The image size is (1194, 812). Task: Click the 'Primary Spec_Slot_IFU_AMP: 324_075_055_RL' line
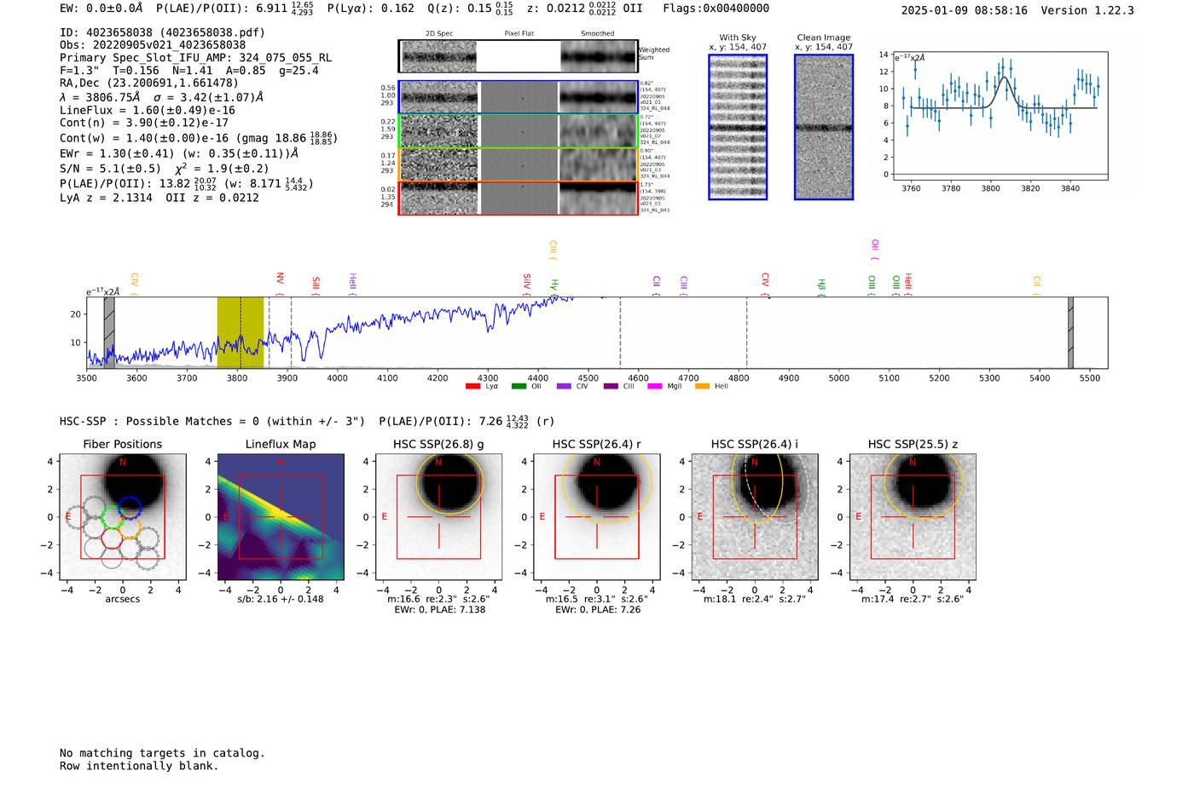click(x=195, y=58)
